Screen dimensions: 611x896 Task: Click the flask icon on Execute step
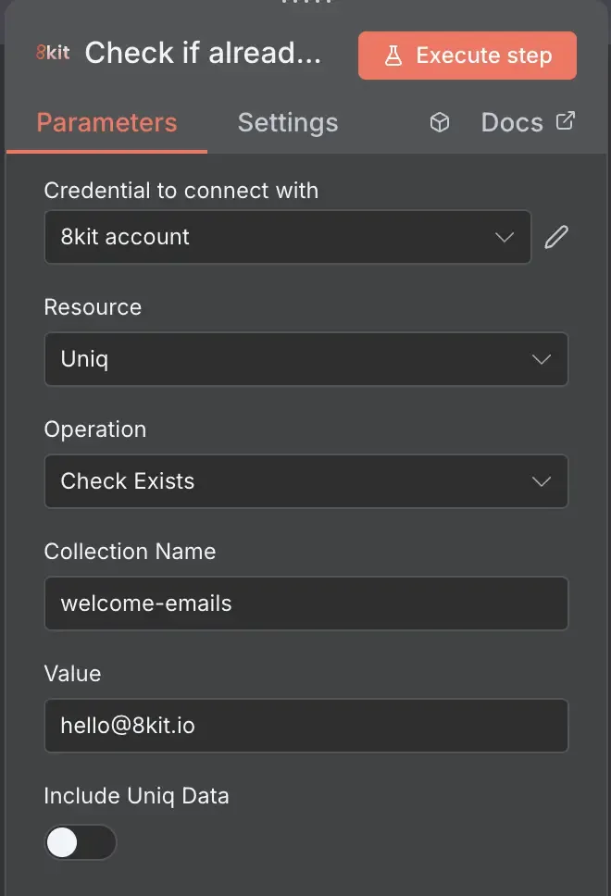(x=393, y=56)
